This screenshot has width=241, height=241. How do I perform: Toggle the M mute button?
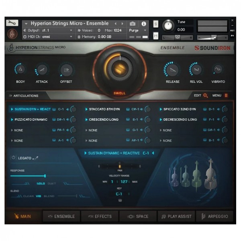156,36
